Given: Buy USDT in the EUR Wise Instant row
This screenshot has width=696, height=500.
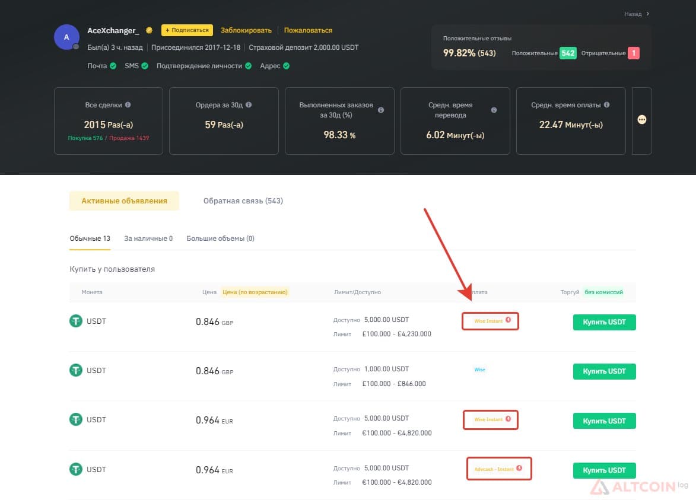Looking at the screenshot, I should point(604,421).
